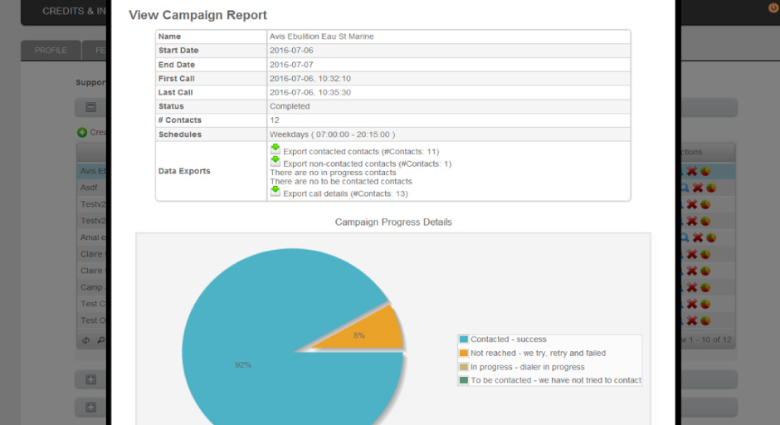Viewport: 780px width, 425px height.
Task: Click the blue 'Contacted - success' legend swatch
Action: (464, 339)
